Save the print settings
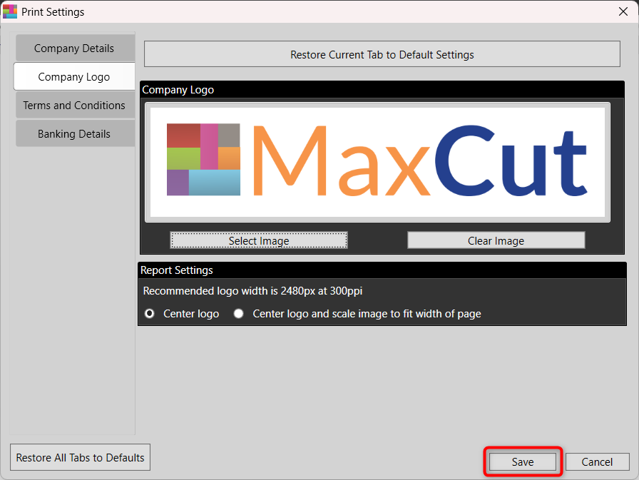Image resolution: width=639 pixels, height=480 pixels. click(x=523, y=461)
